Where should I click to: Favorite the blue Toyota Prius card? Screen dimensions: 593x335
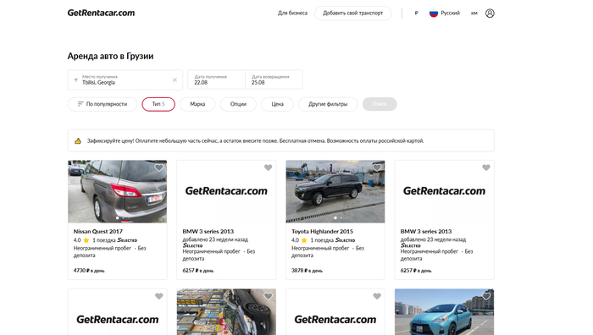(x=486, y=296)
